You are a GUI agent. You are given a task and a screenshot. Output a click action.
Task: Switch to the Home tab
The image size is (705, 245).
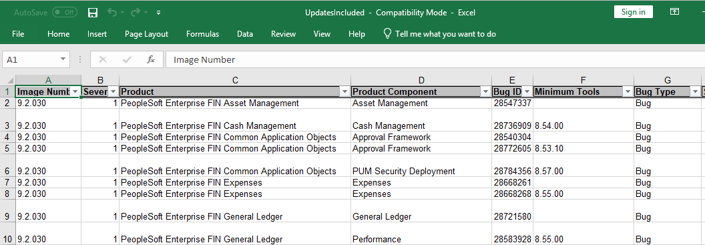[x=59, y=34]
